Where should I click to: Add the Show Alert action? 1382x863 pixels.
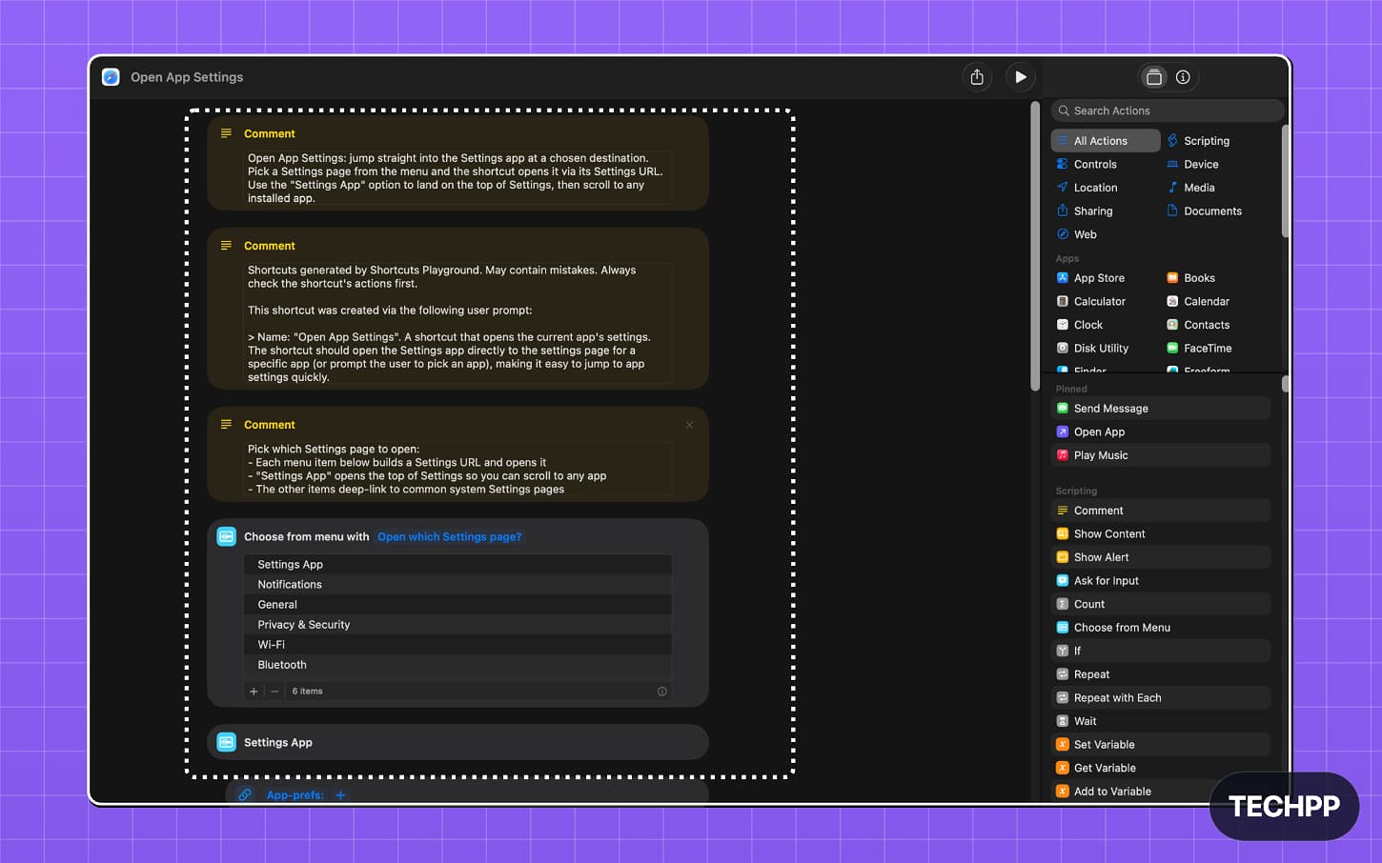pos(1161,557)
